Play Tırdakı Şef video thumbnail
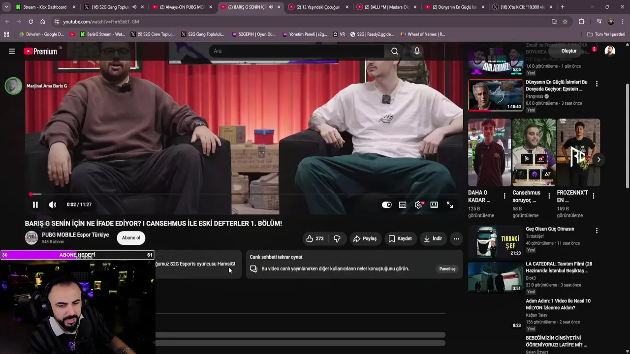 (x=496, y=241)
